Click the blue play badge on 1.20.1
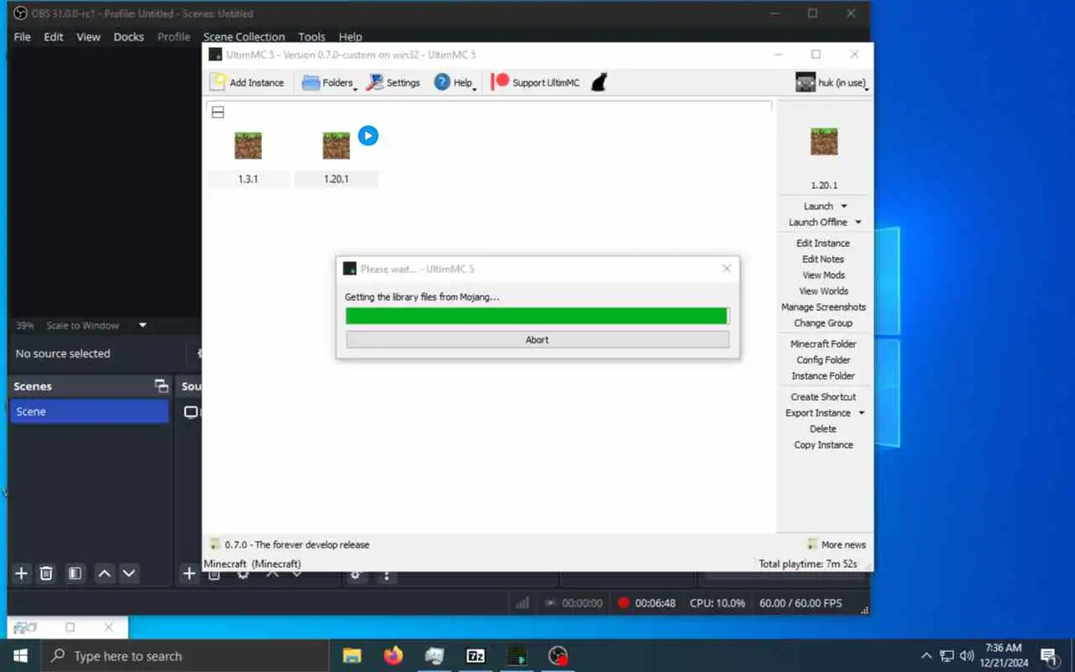1075x672 pixels. [368, 135]
